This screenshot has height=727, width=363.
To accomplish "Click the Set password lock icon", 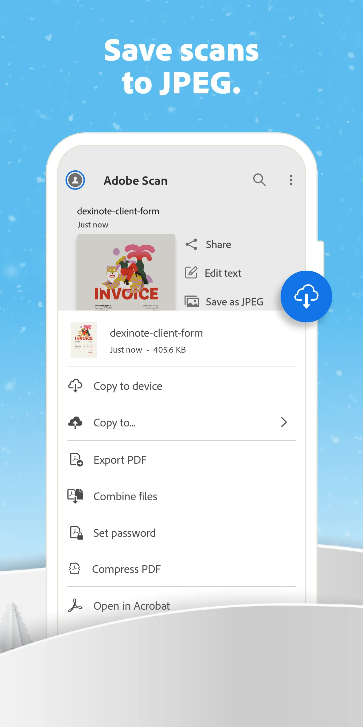I will (x=76, y=533).
